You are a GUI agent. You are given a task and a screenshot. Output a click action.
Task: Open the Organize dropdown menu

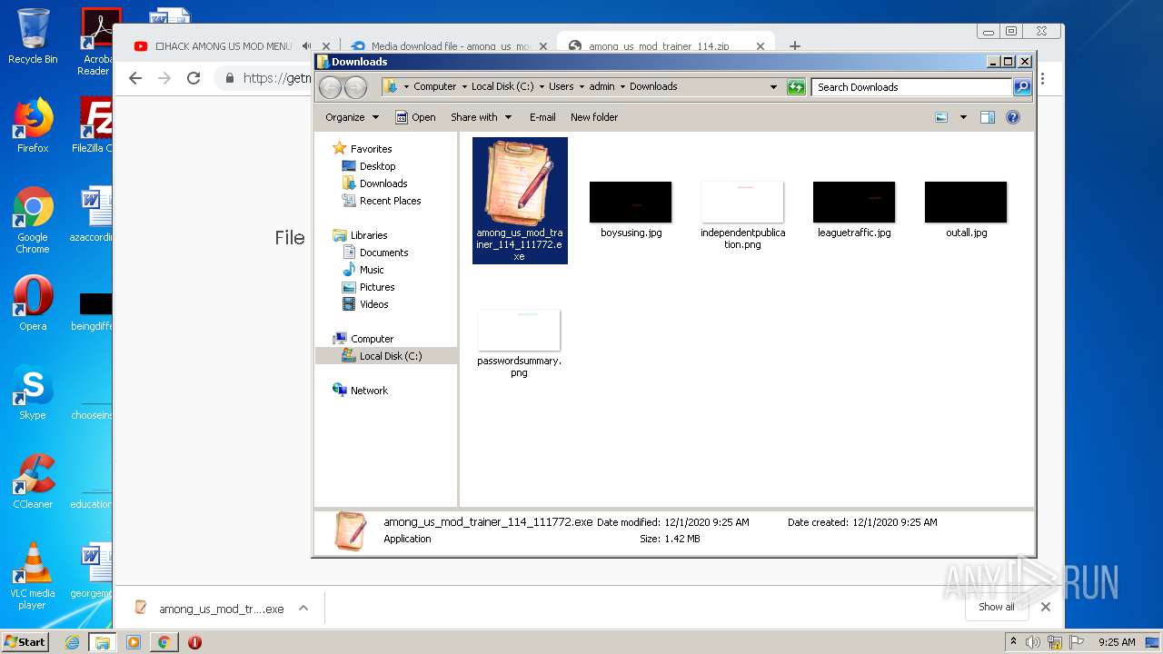[352, 117]
